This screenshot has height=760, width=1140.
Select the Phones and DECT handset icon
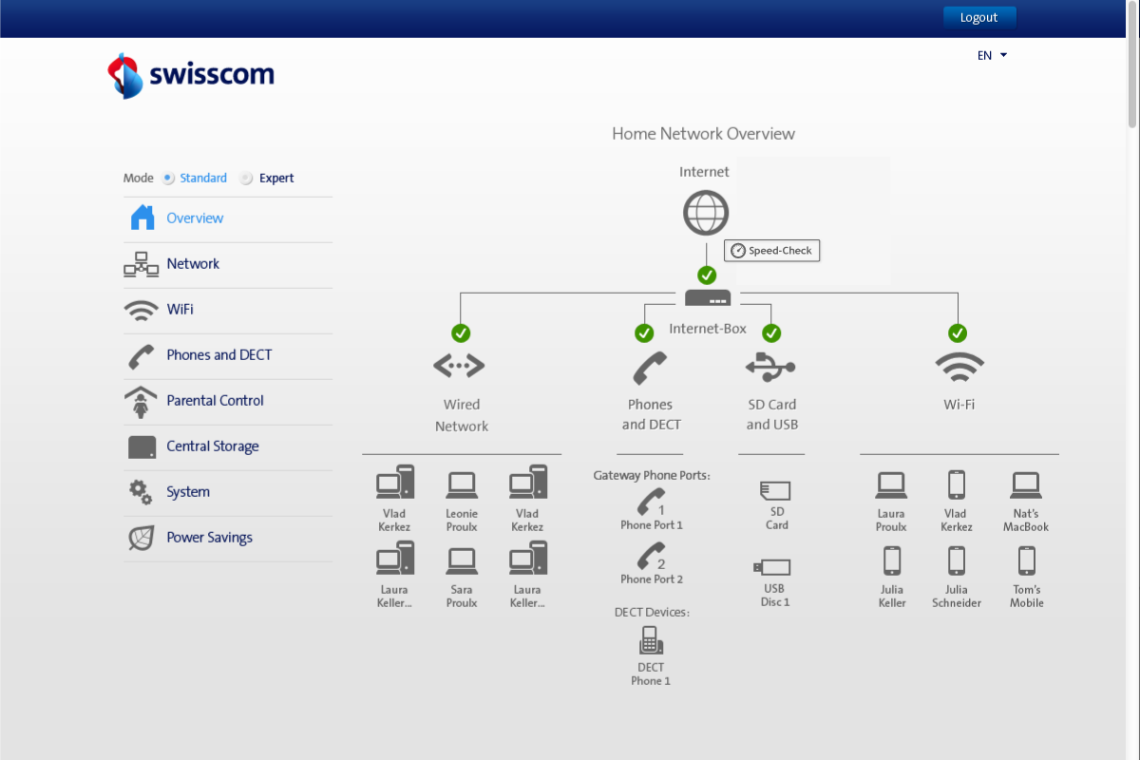coord(650,368)
